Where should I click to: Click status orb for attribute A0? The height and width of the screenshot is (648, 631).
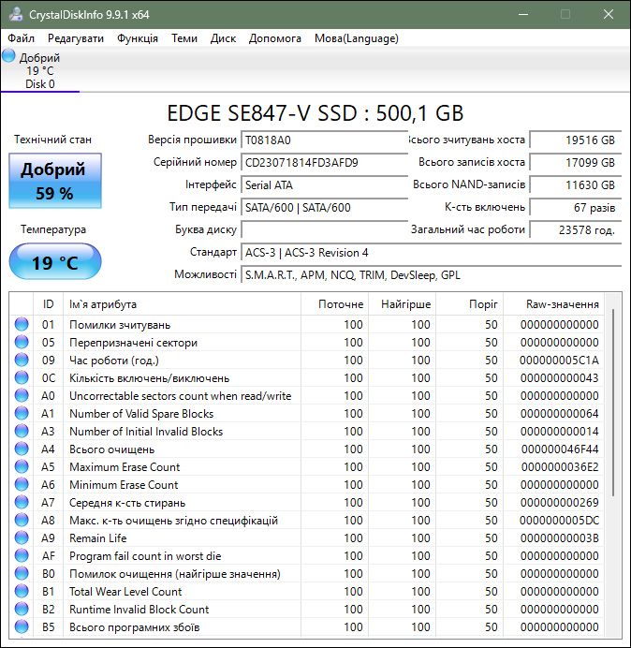pyautogui.click(x=22, y=395)
